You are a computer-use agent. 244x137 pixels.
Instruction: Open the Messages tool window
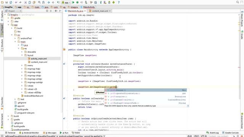(x=50, y=133)
